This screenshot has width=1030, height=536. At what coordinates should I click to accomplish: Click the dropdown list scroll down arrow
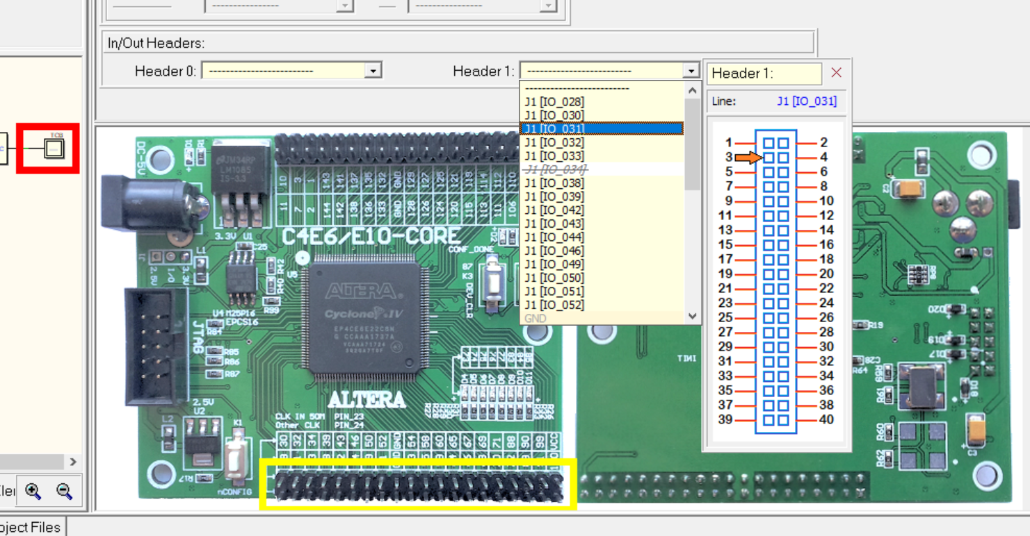click(x=692, y=316)
